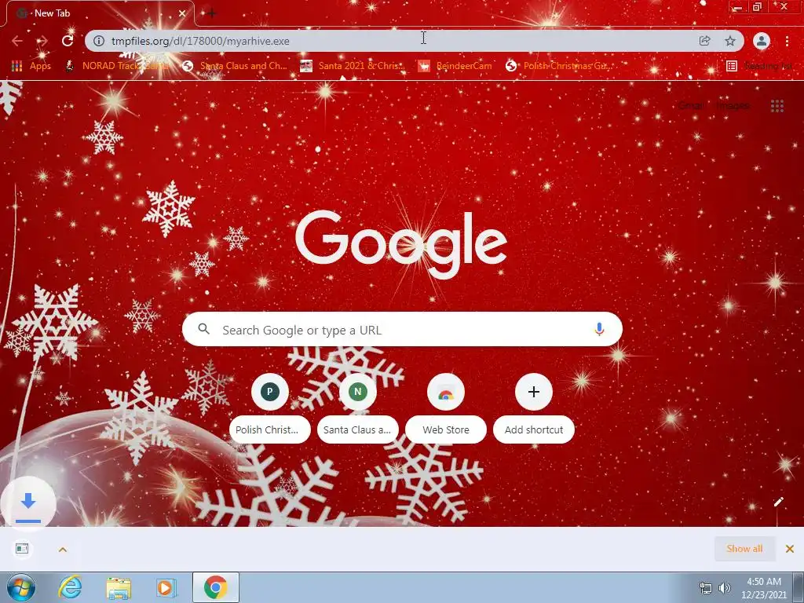This screenshot has height=603, width=804.
Task: Click the browser back arrow
Action: (17, 41)
